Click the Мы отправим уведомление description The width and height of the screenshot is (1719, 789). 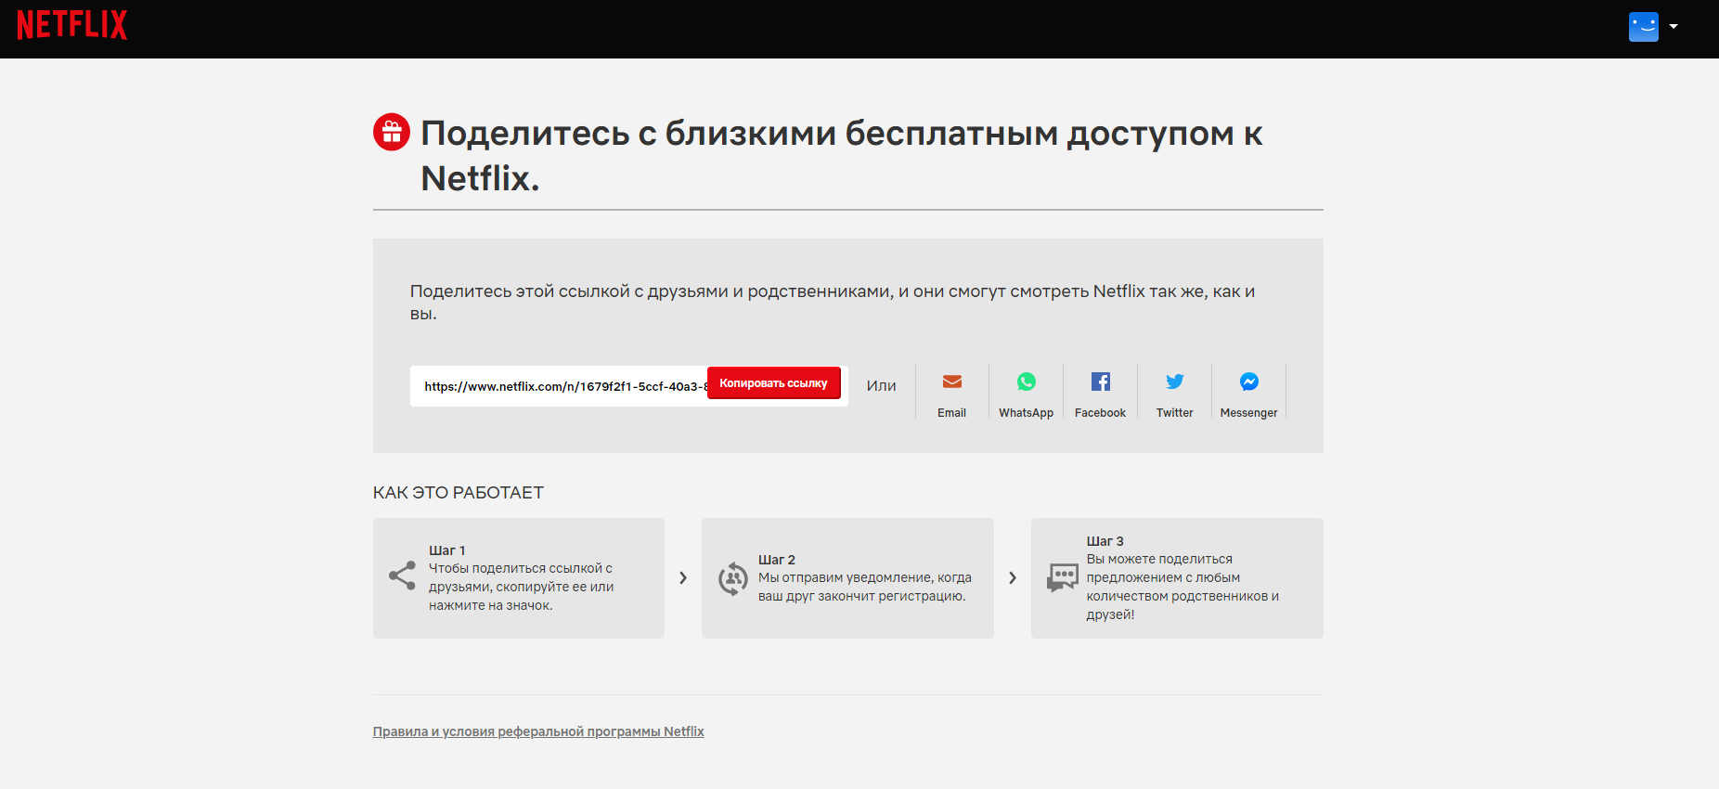pos(865,587)
